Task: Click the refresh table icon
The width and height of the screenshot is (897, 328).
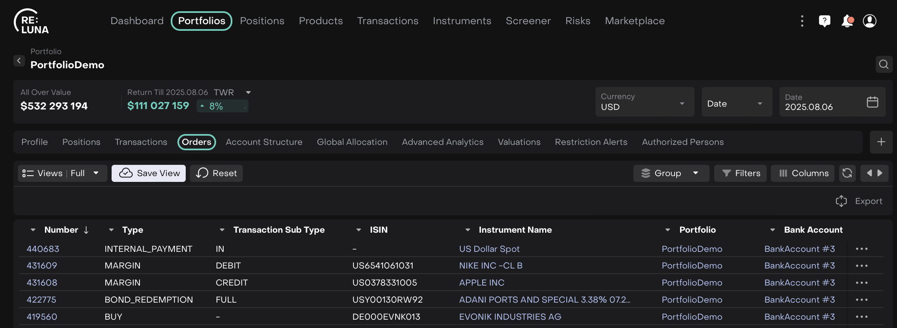Action: (847, 173)
